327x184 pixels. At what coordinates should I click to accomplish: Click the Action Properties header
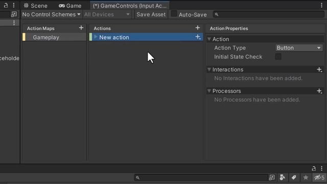click(x=229, y=29)
